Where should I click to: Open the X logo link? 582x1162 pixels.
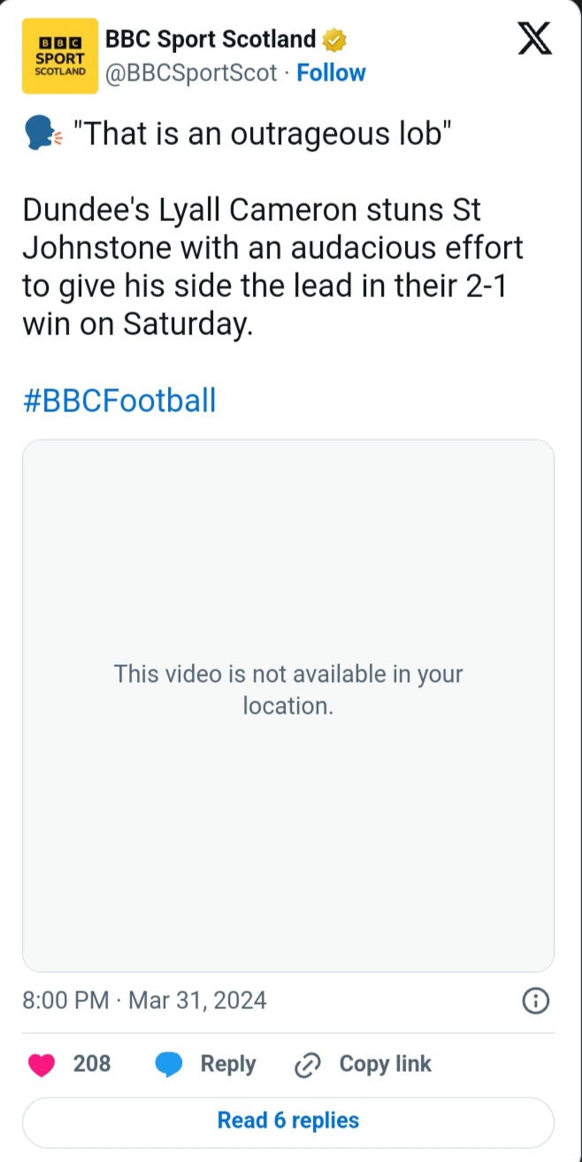pyautogui.click(x=534, y=39)
